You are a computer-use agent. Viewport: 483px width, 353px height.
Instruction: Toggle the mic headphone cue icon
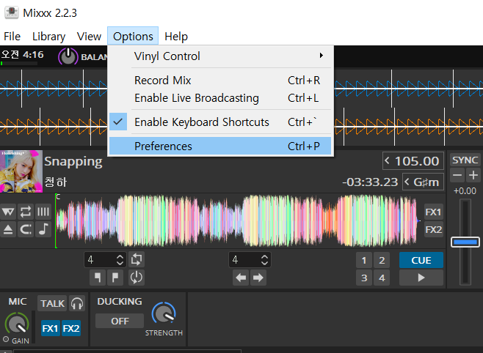coord(77,303)
